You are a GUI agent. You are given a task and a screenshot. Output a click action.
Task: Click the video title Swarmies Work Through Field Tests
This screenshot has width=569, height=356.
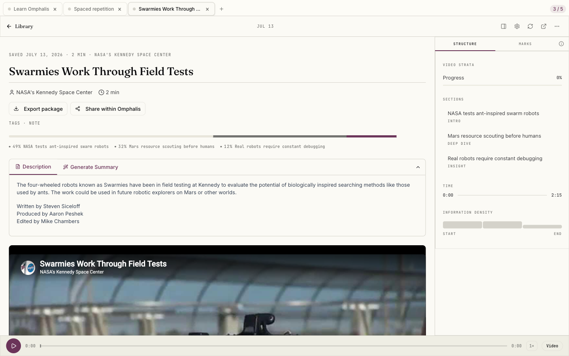(103, 264)
